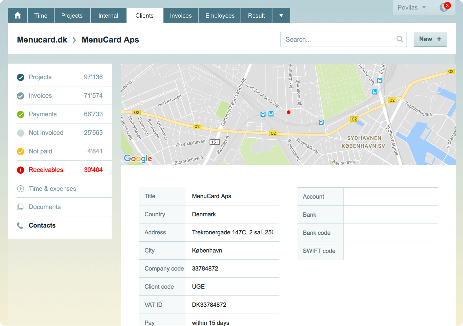The width and height of the screenshot is (463, 326).
Task: Click the Contacts phone icon
Action: pos(20,225)
